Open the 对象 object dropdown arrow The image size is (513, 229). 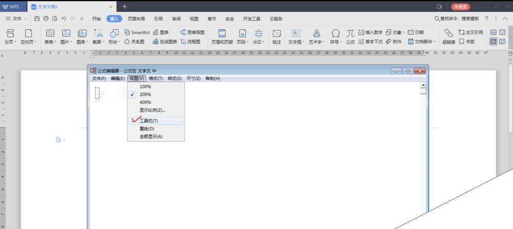(x=404, y=32)
